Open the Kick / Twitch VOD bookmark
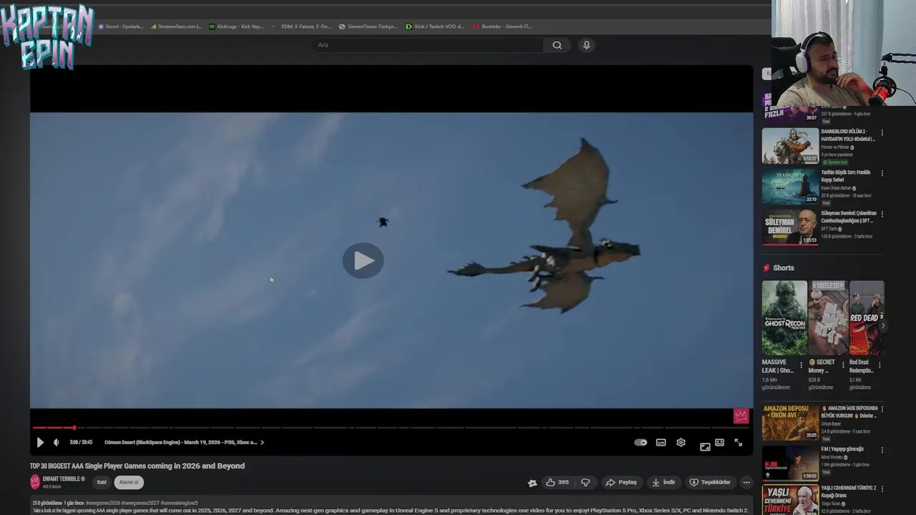 435,26
